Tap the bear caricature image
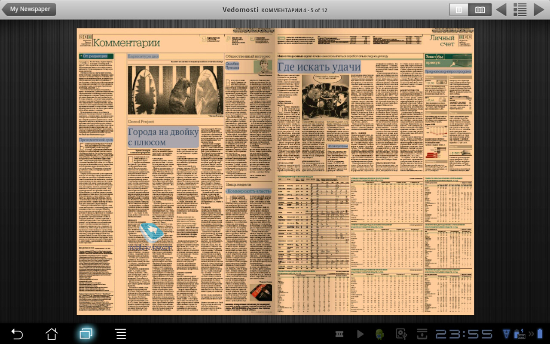This screenshot has height=344, width=550. [x=175, y=89]
